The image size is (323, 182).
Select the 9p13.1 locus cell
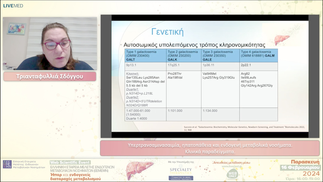(145, 66)
